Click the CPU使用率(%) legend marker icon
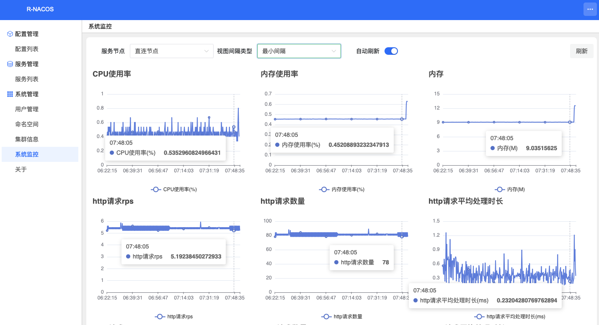This screenshot has width=599, height=325. point(156,189)
